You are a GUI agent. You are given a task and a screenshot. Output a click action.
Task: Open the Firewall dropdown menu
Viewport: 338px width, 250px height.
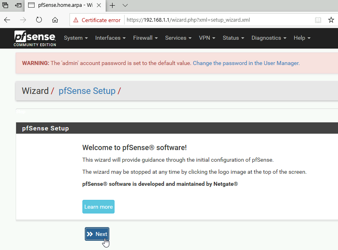pyautogui.click(x=145, y=38)
